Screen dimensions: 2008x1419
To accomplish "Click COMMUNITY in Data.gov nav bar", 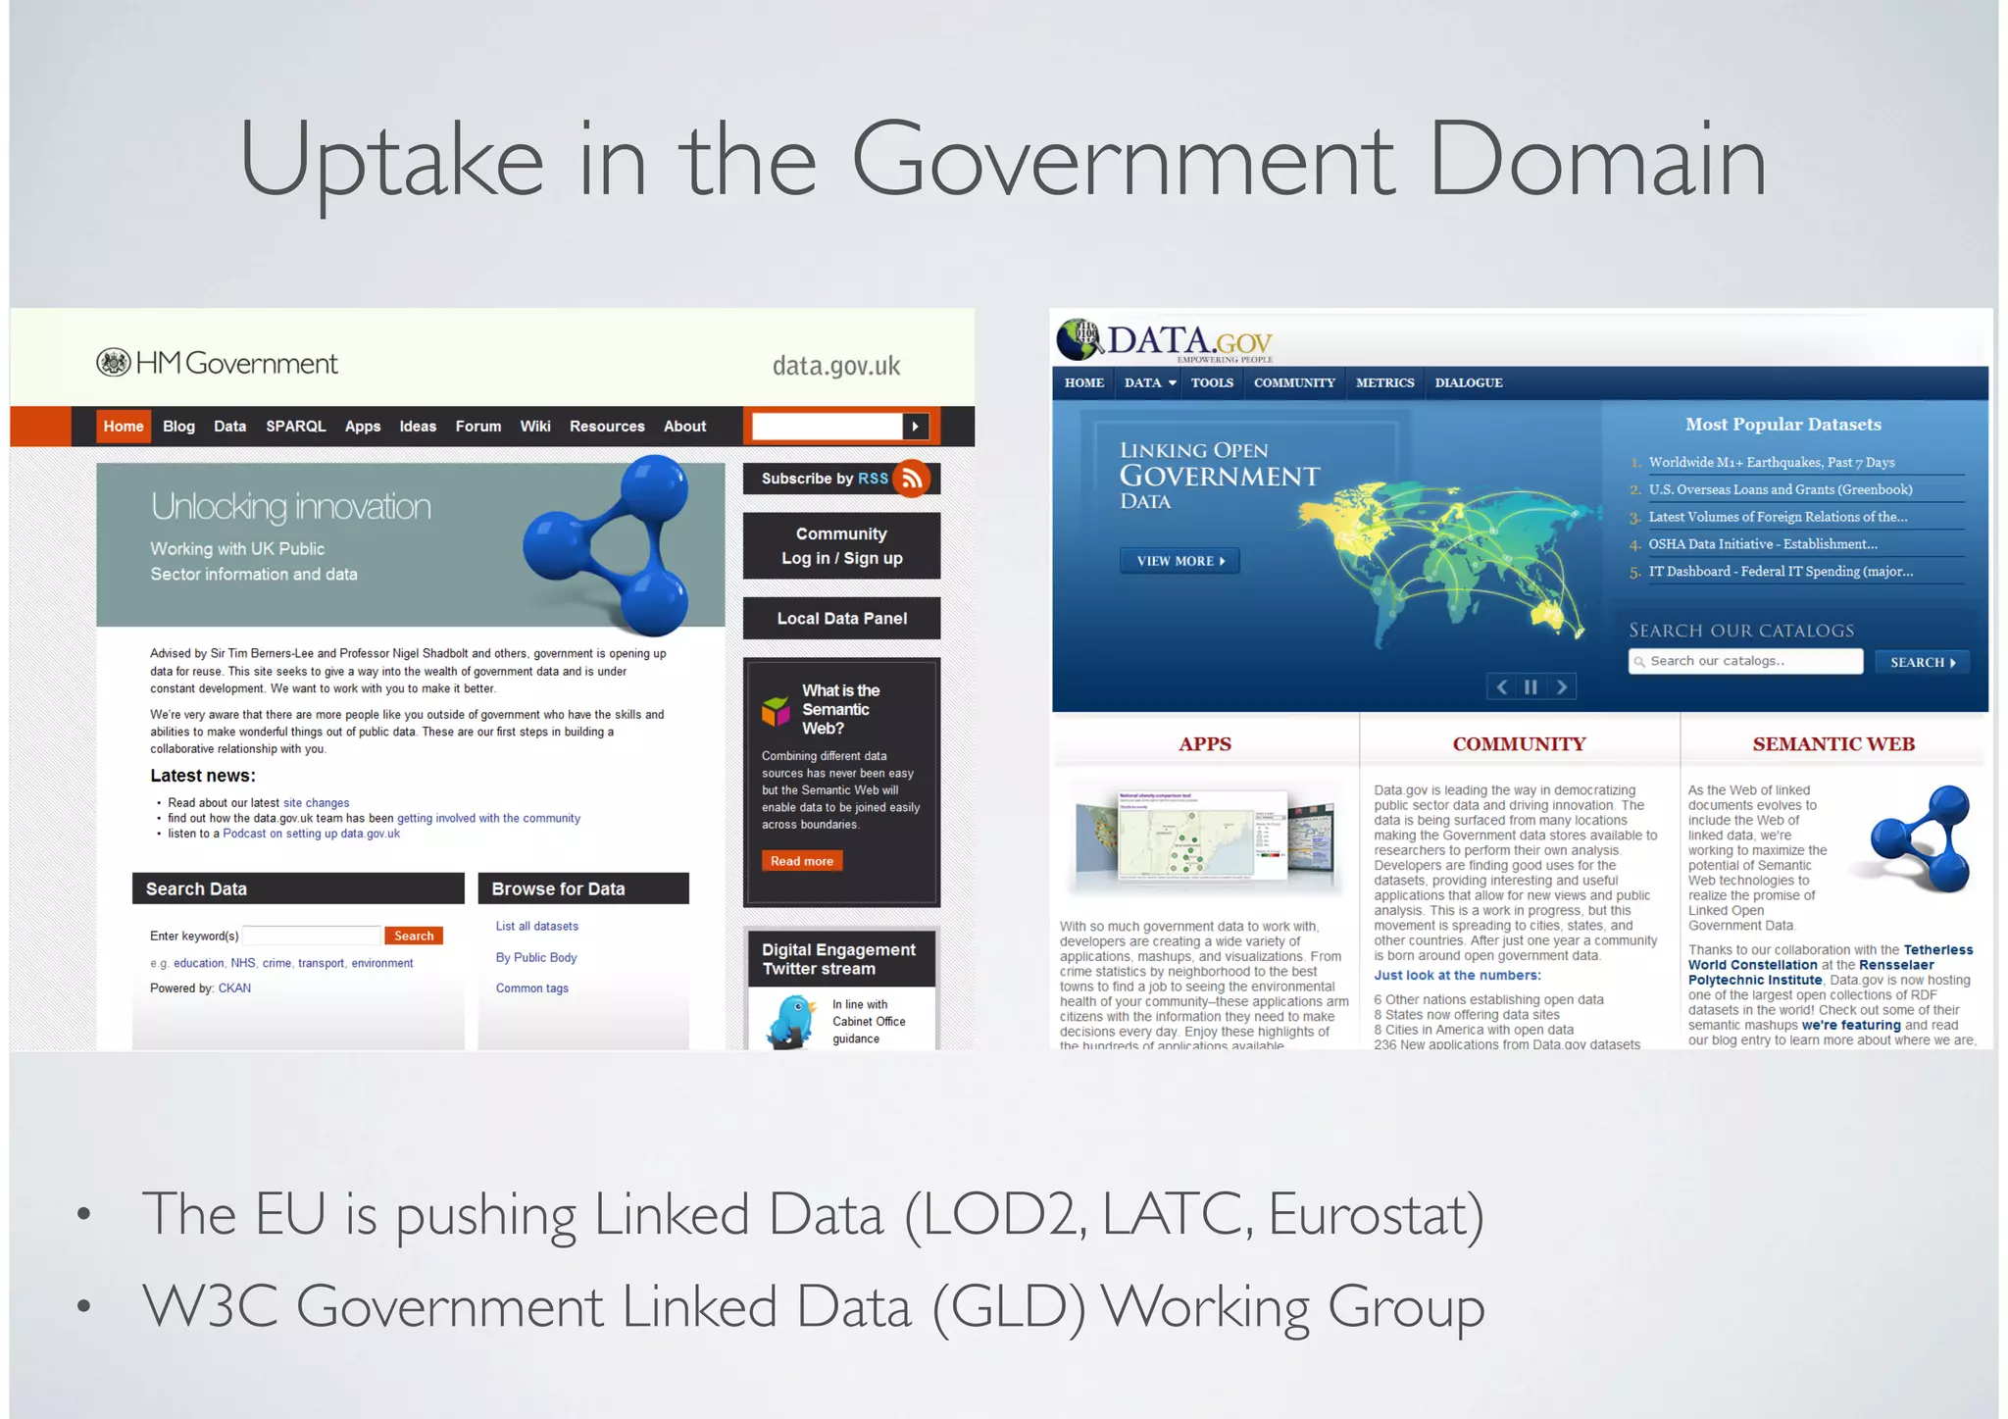I will (1294, 383).
